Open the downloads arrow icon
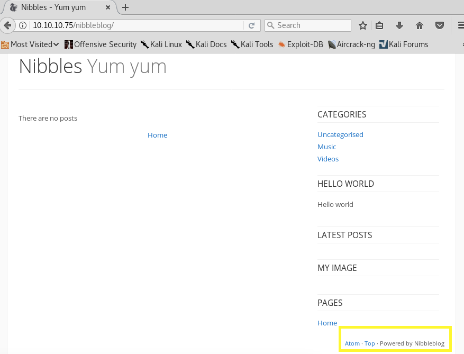464x354 pixels. (399, 25)
